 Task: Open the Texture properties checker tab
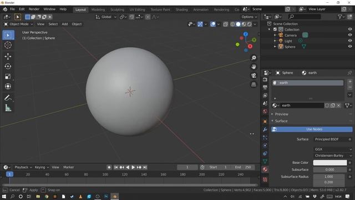click(x=265, y=179)
